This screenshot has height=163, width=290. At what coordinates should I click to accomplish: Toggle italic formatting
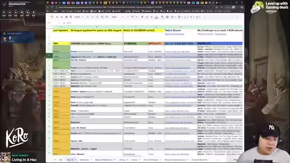click(147, 17)
